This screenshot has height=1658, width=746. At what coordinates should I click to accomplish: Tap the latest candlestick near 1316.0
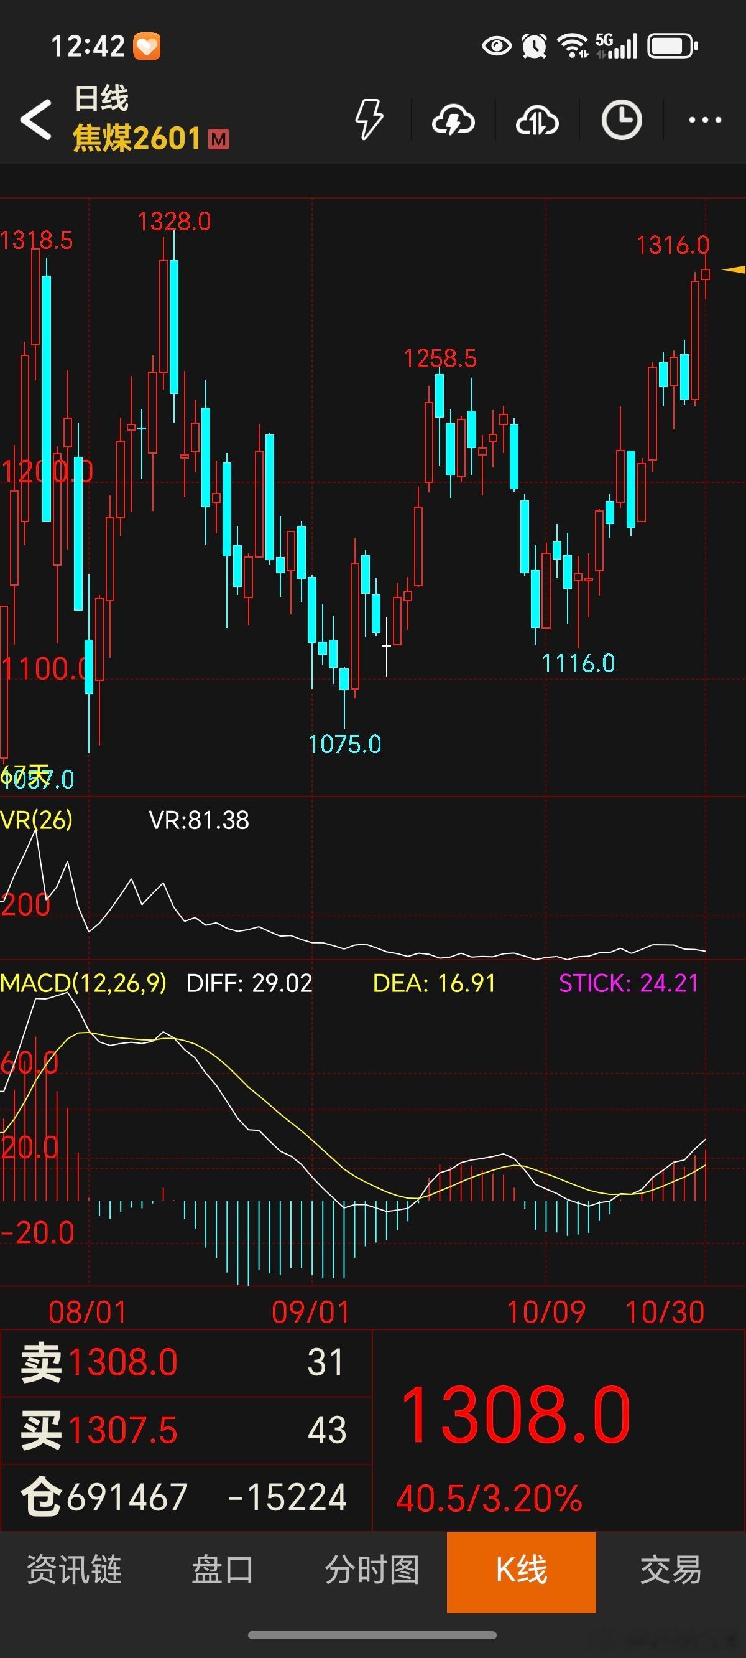tap(706, 275)
